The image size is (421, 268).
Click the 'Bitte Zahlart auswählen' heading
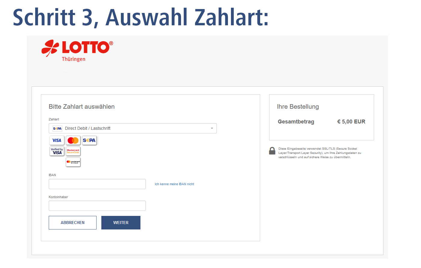[81, 107]
